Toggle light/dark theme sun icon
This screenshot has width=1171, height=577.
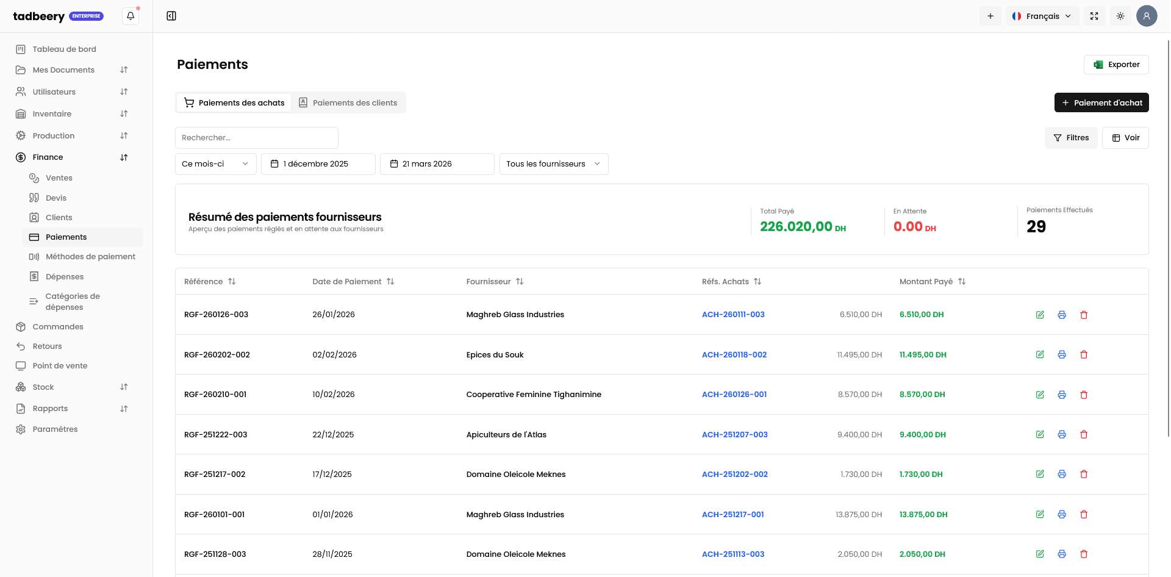click(x=1120, y=16)
